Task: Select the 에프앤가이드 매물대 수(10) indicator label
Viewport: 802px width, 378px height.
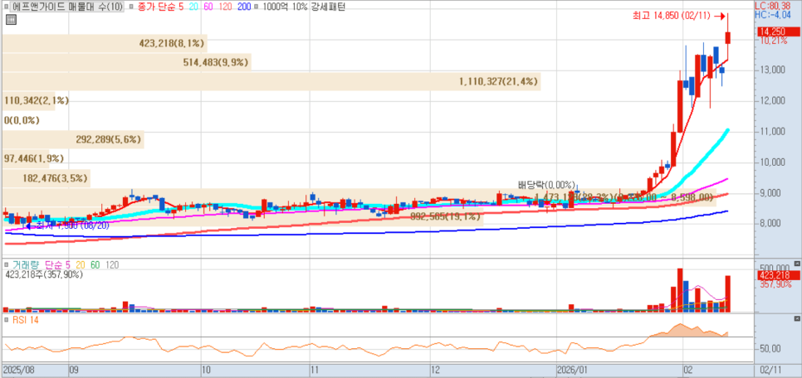Action: click(67, 7)
